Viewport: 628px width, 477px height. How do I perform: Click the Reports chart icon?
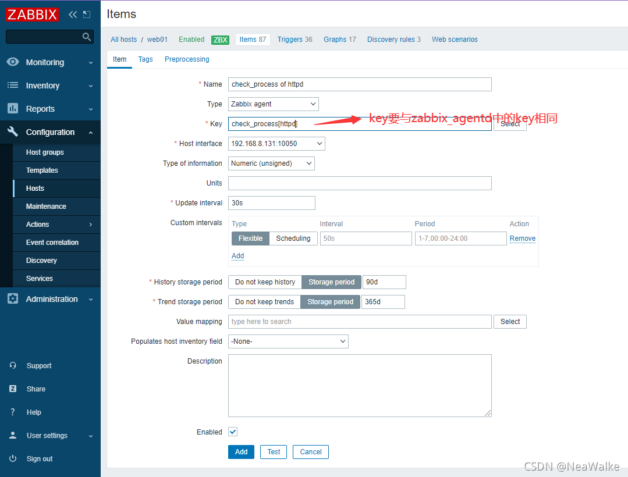coord(13,108)
